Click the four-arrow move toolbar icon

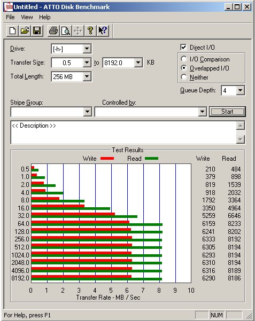78,31
